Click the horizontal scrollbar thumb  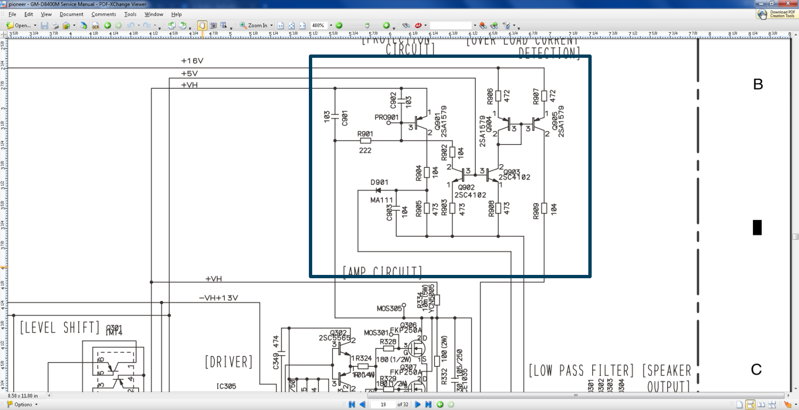coord(576,395)
